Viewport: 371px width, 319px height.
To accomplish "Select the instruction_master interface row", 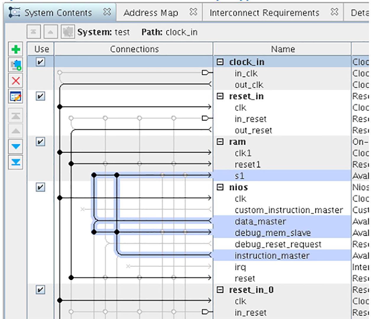I will [272, 255].
